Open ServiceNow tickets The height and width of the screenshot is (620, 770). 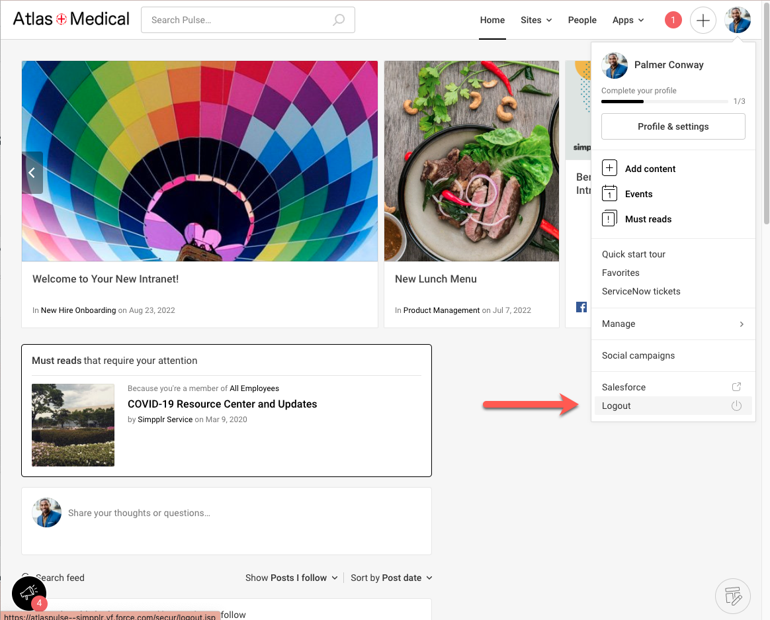641,291
